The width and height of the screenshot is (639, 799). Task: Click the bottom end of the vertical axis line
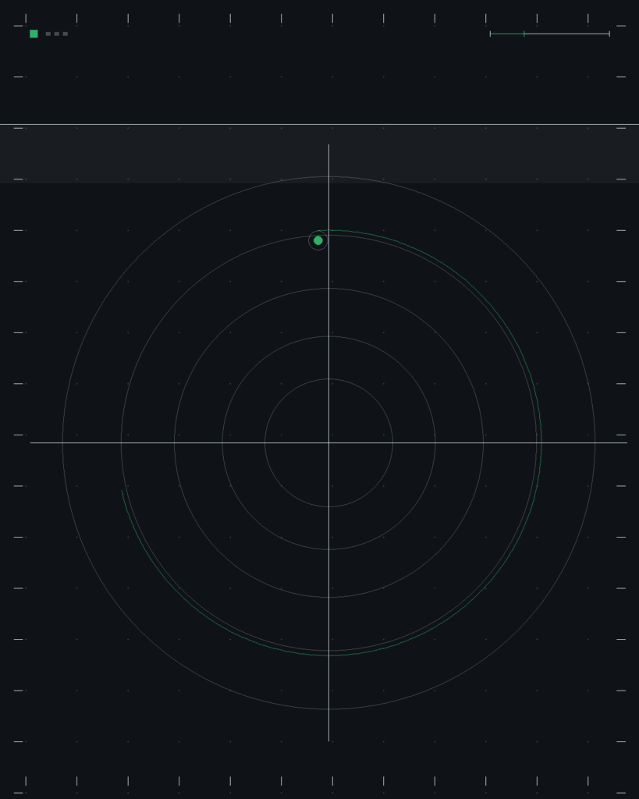[328, 740]
